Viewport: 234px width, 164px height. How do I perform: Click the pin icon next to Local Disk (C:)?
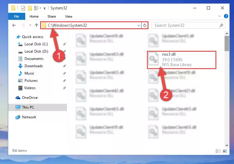tap(64, 44)
